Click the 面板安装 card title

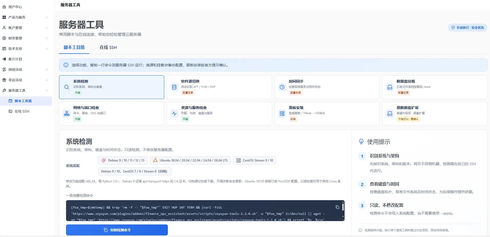point(296,108)
